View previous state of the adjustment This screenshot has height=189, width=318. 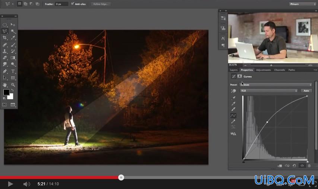287,166
